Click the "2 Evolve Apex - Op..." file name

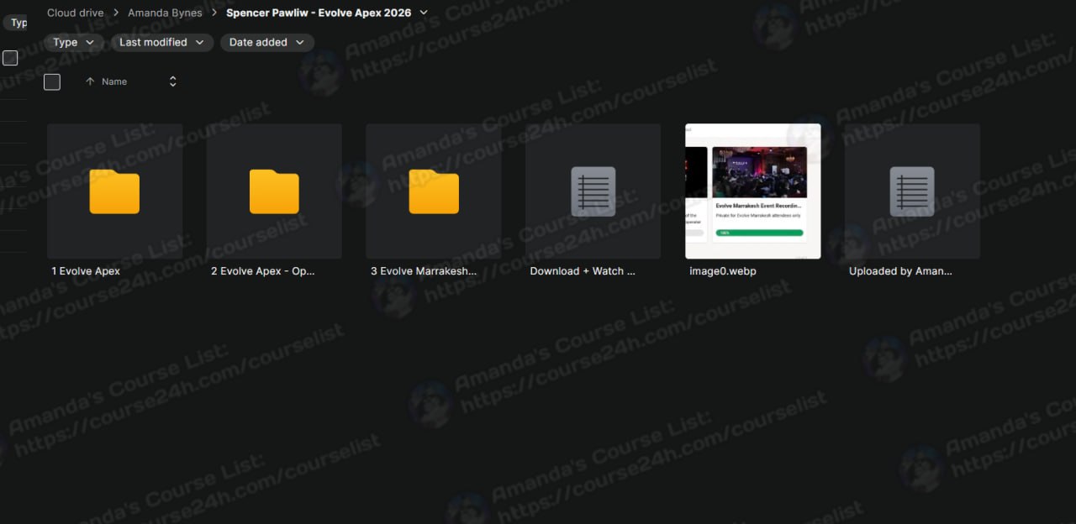[x=263, y=271]
